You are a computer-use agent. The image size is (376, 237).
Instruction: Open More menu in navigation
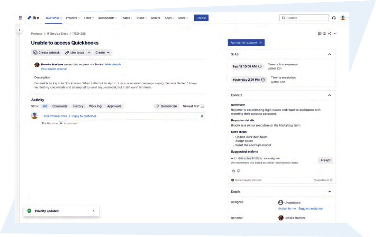(x=183, y=18)
